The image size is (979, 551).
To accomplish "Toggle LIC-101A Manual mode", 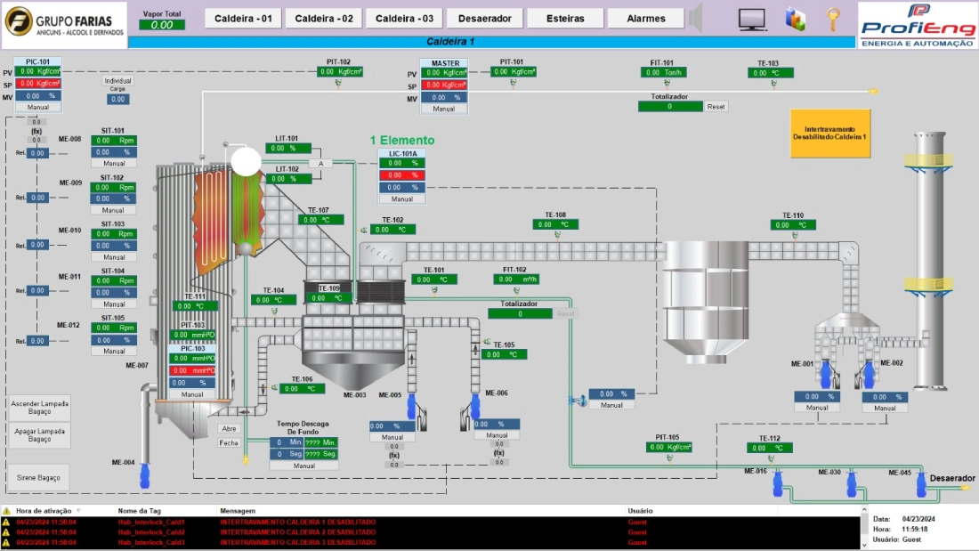I will point(402,199).
